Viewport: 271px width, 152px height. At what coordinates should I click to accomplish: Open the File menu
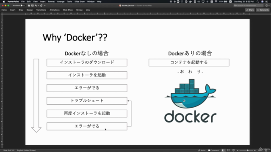point(23,2)
